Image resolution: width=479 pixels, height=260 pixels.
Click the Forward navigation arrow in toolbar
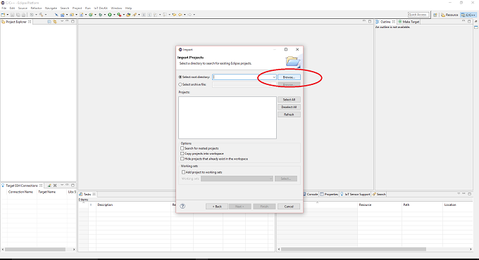pyautogui.click(x=189, y=15)
